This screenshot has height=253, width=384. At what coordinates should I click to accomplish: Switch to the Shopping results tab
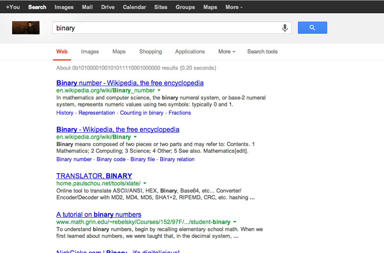click(x=151, y=51)
